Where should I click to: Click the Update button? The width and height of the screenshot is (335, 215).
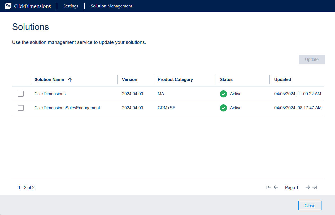click(312, 59)
